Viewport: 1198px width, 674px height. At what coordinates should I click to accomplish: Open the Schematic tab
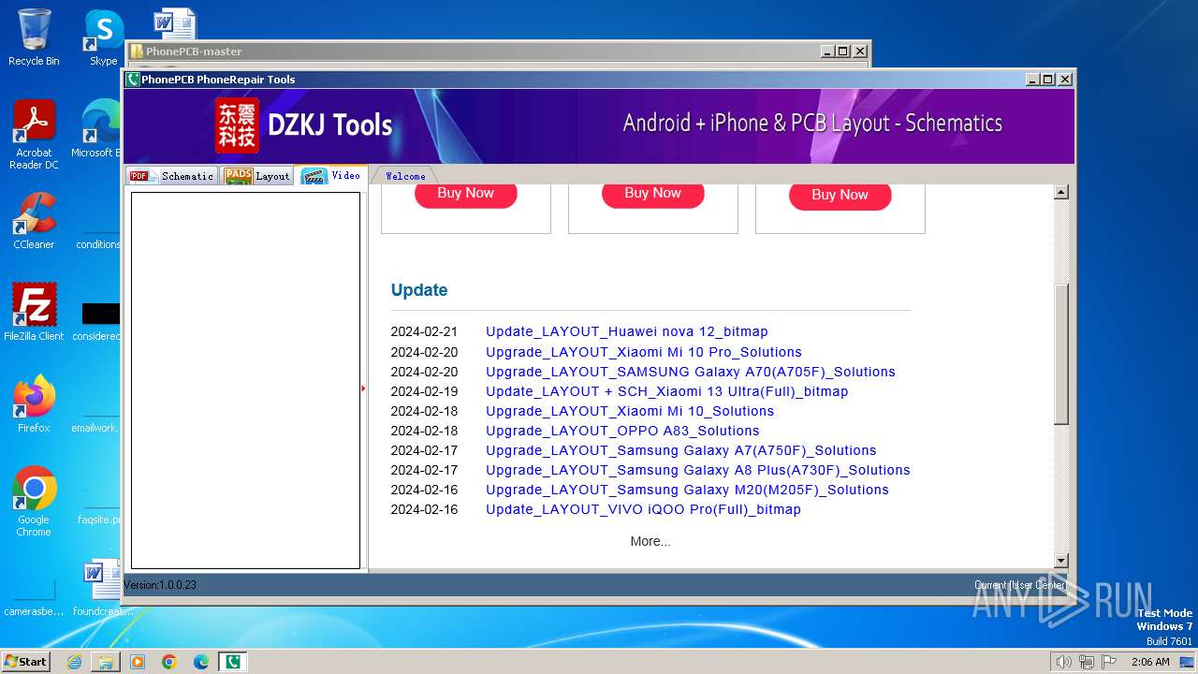pos(172,176)
